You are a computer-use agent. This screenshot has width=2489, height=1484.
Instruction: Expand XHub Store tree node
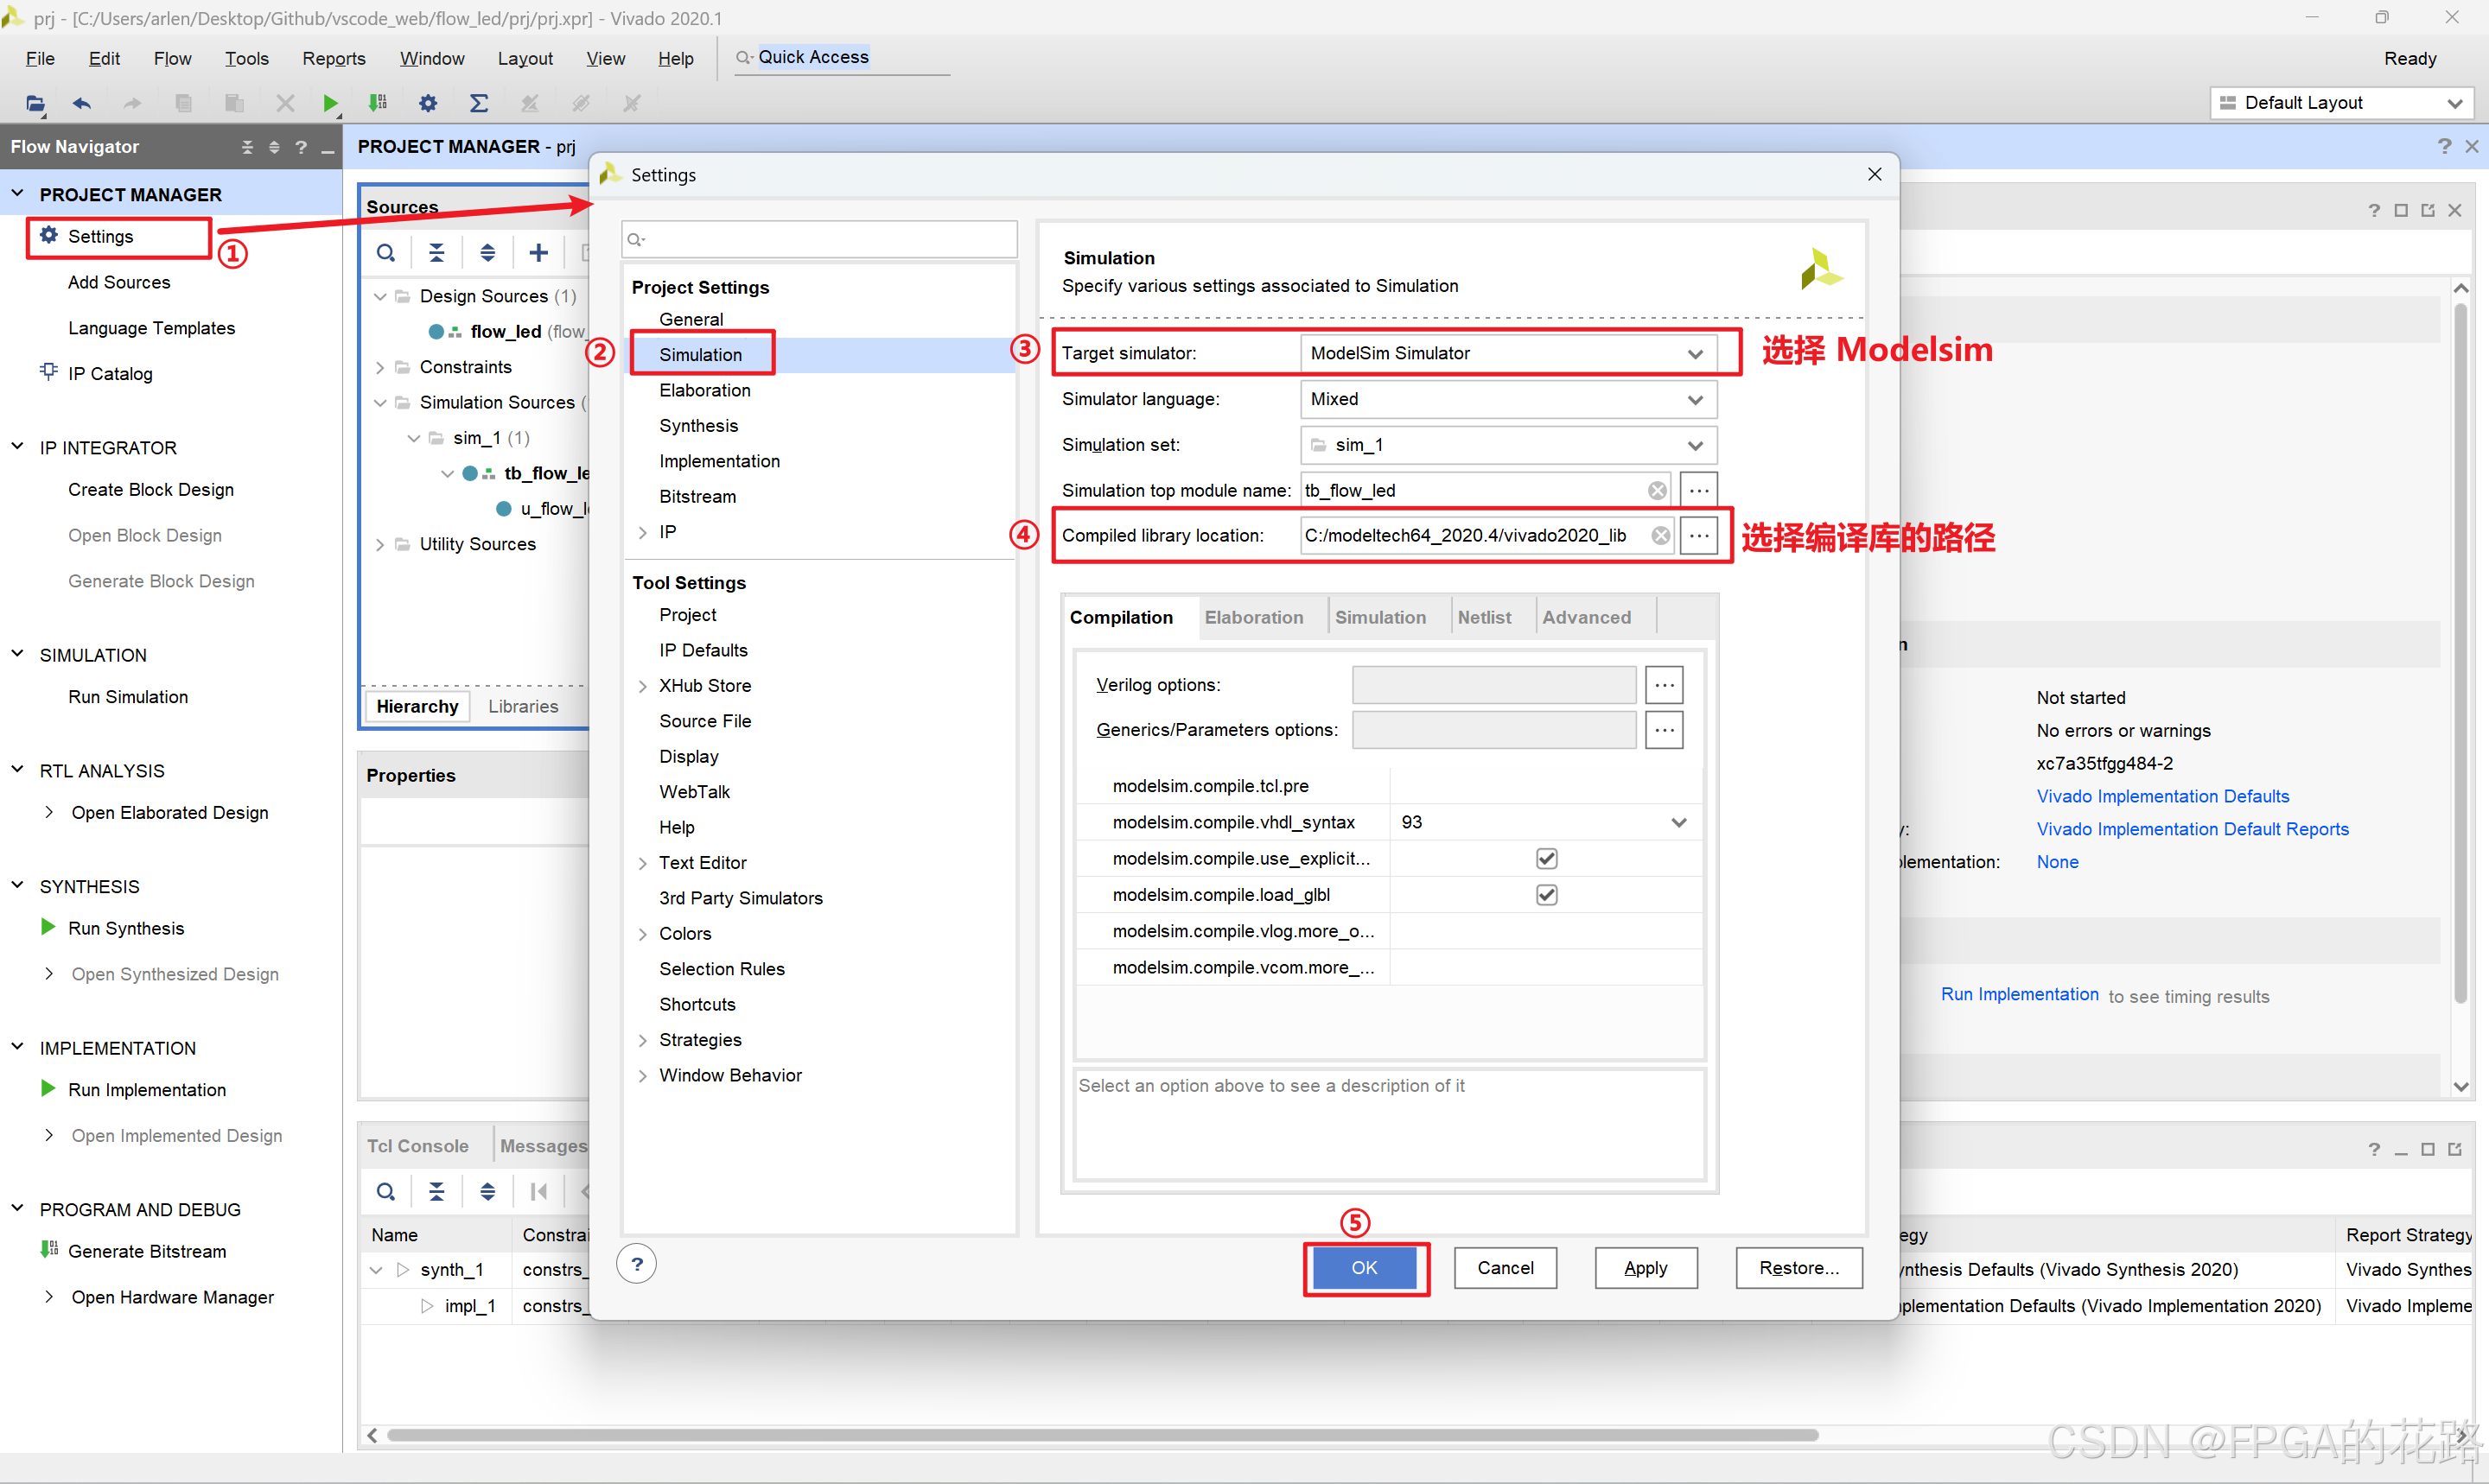(x=643, y=686)
